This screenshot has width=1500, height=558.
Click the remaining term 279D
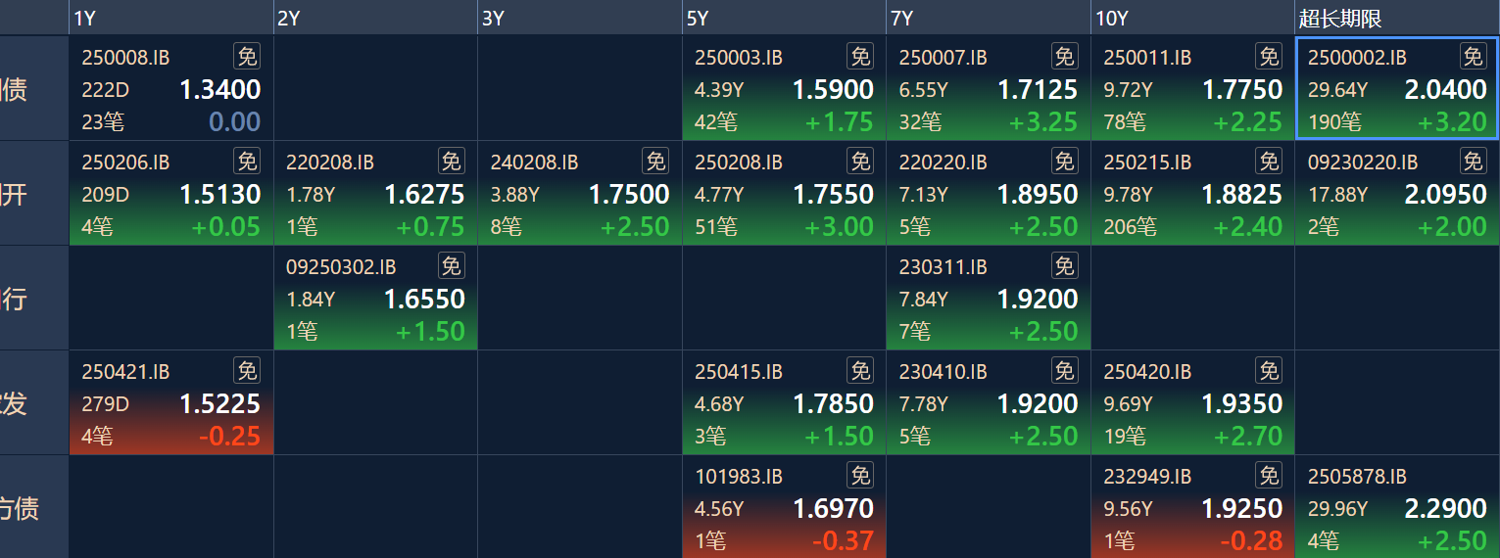click(x=105, y=404)
